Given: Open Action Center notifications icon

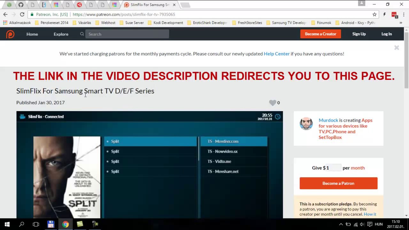Looking at the screenshot, I should pos(369,224).
